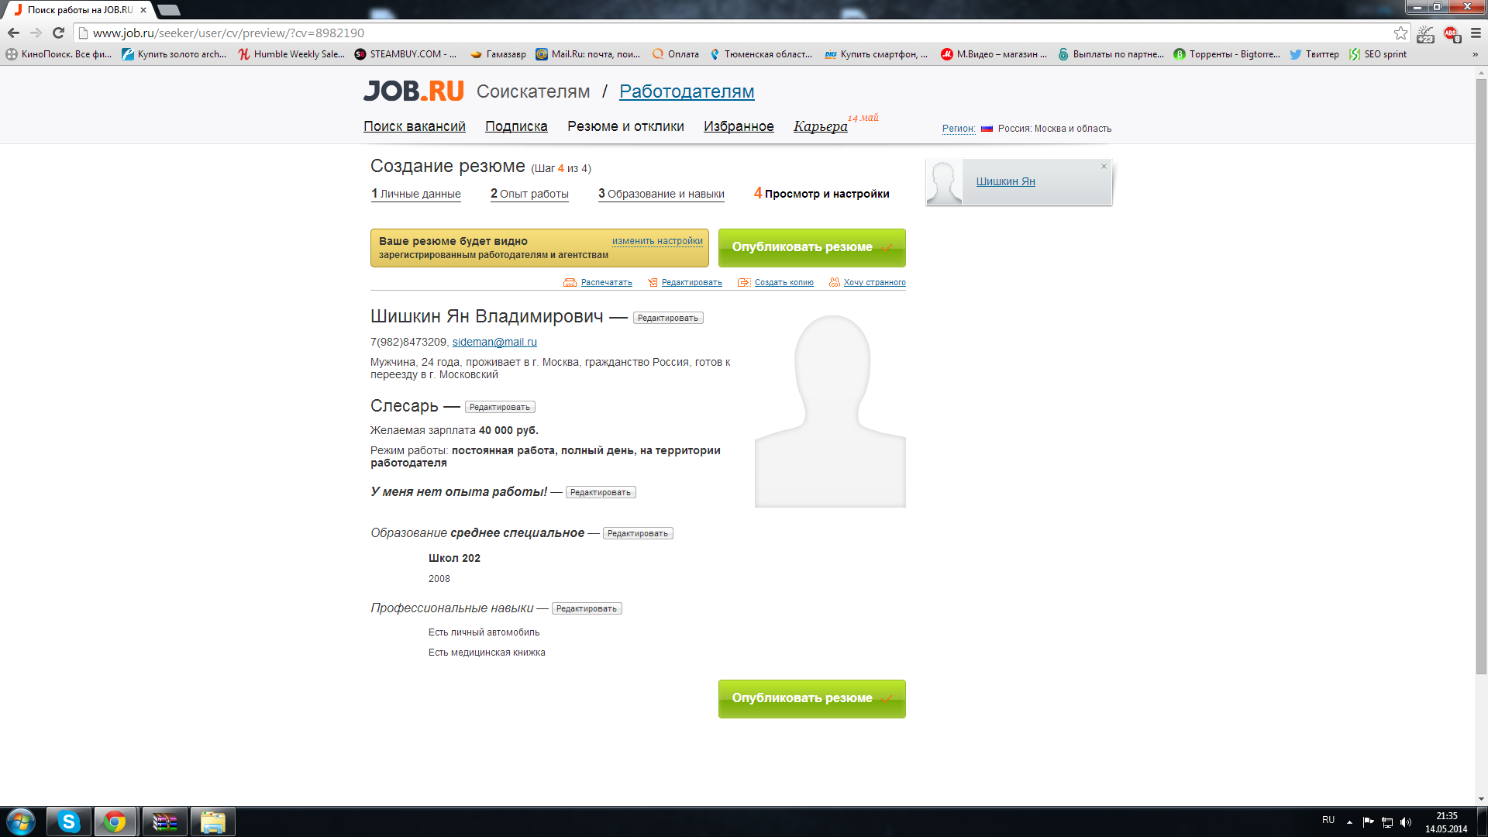Open the sideman@mail.ru email link

[494, 342]
